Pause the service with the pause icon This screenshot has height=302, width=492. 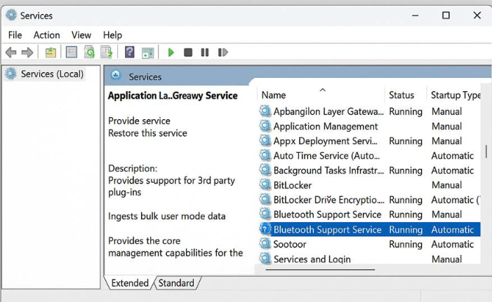click(204, 53)
